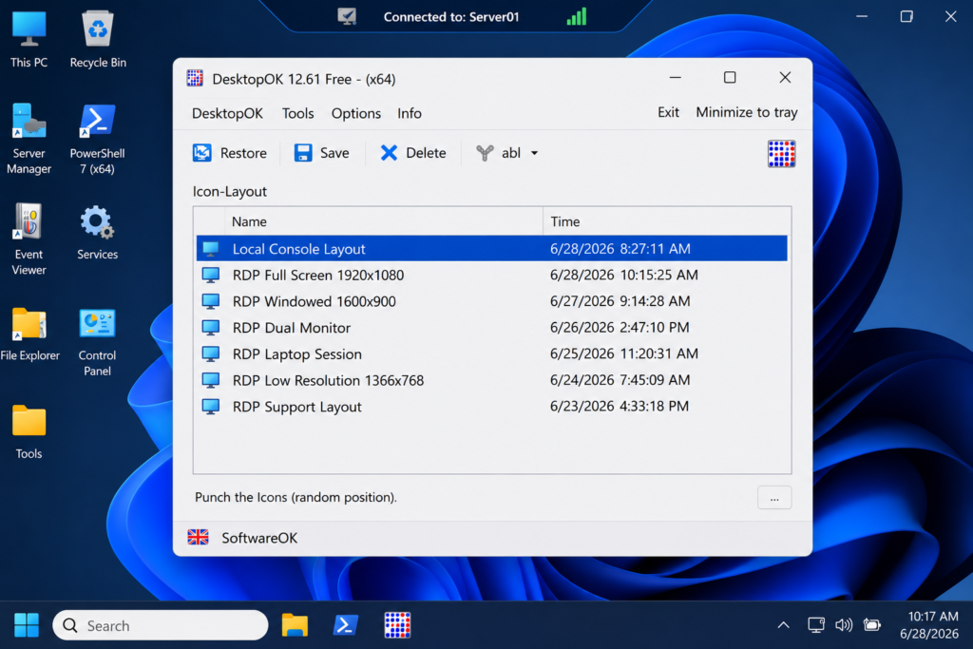This screenshot has width=973, height=649.
Task: Click the blue X Delete icon
Action: pyautogui.click(x=389, y=153)
